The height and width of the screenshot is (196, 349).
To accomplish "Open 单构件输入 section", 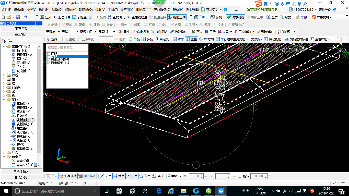I will pyautogui.click(x=21, y=171).
